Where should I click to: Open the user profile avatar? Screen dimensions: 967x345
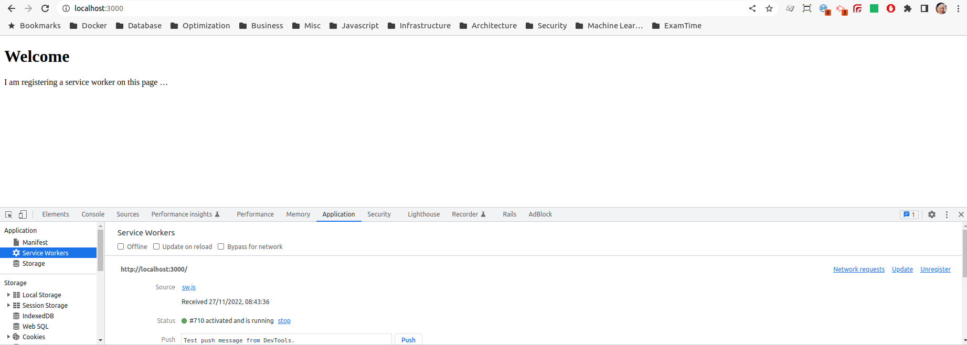coord(941,8)
